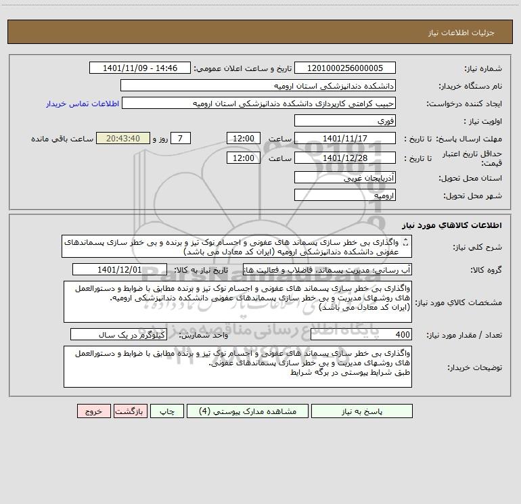
Task: Click the پاسخ به نیاز button
Action: [x=362, y=411]
